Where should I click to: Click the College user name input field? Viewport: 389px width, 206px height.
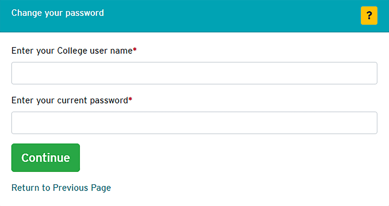click(194, 73)
